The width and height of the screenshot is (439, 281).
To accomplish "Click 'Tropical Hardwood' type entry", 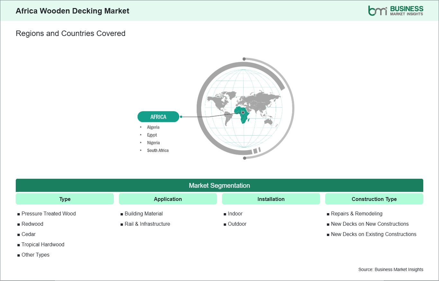I will click(43, 244).
